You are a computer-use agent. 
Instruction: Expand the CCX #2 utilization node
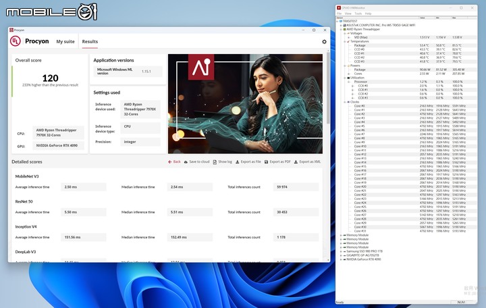point(352,94)
